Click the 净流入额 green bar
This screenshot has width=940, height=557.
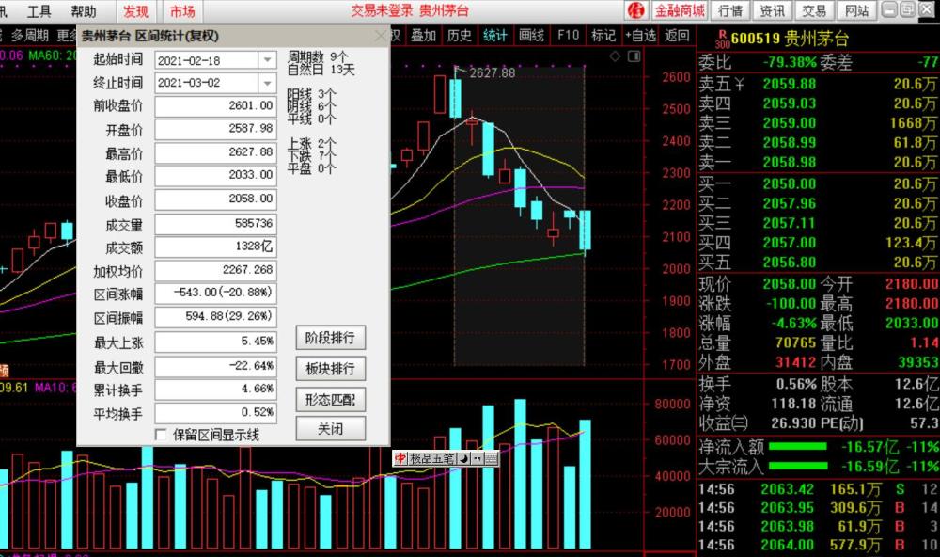click(x=797, y=446)
